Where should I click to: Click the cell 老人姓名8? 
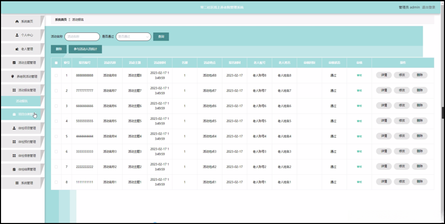tap(284, 75)
